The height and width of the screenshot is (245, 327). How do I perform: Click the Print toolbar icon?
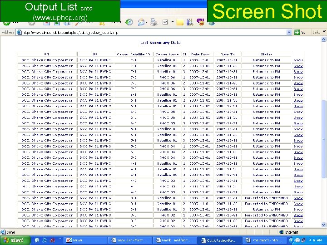pyautogui.click(x=154, y=22)
